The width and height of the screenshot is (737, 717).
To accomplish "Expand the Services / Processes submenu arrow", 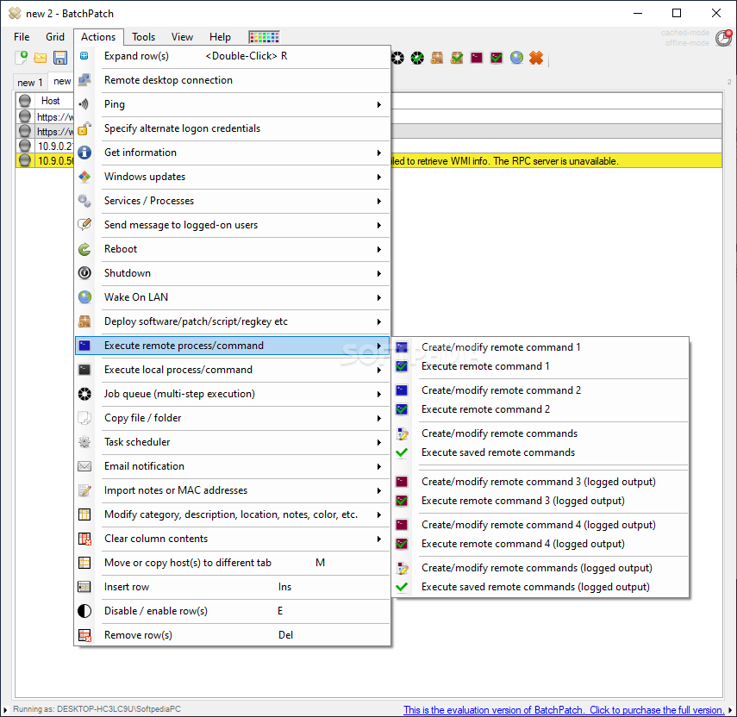I will 378,201.
